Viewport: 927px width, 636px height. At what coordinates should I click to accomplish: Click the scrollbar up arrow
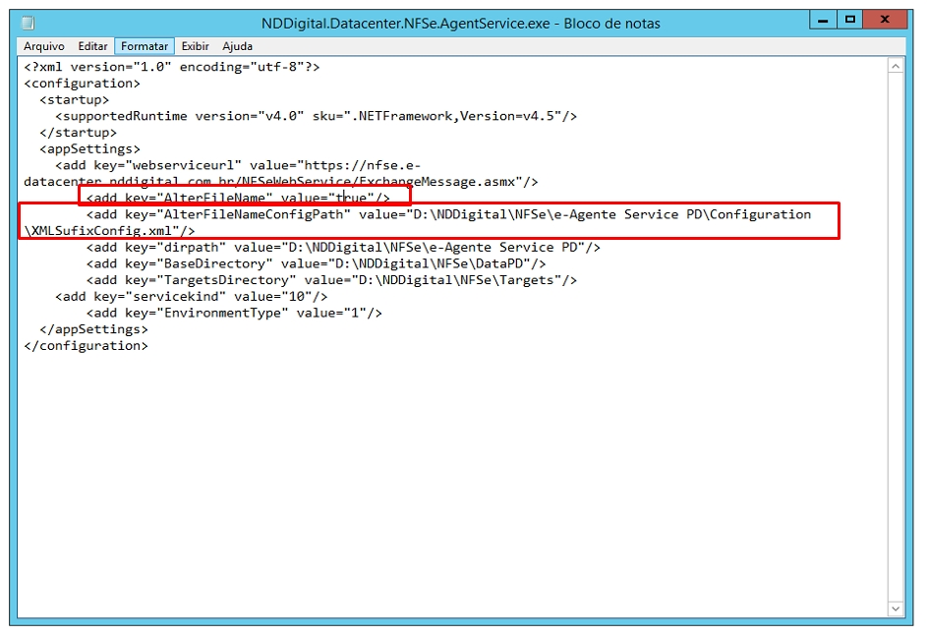click(x=895, y=66)
